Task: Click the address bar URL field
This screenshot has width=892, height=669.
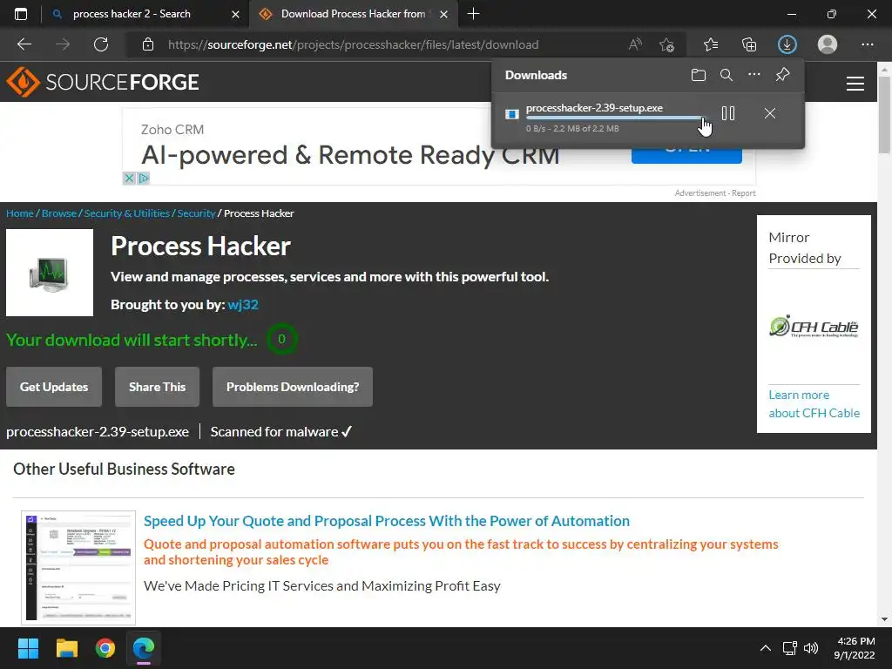Action: (x=353, y=44)
